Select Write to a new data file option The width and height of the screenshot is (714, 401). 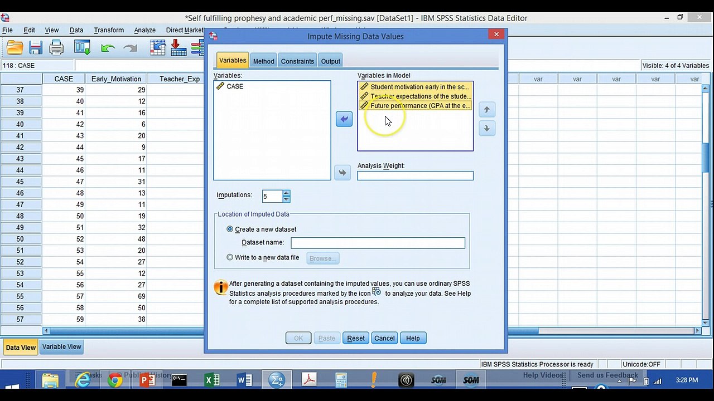(230, 257)
